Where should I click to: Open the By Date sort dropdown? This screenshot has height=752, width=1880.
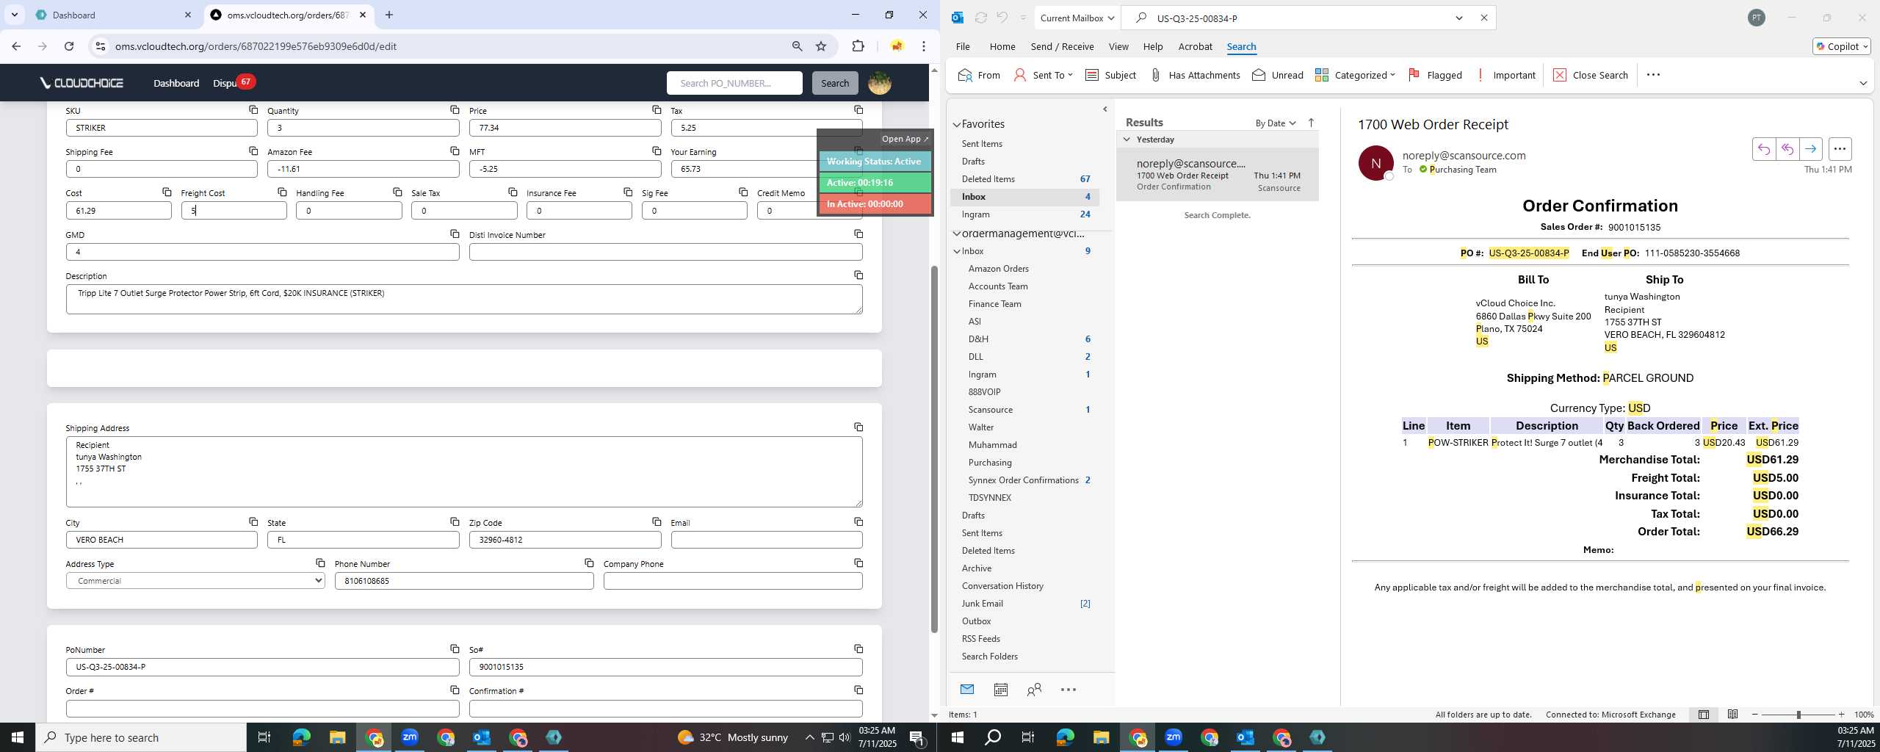1276,123
